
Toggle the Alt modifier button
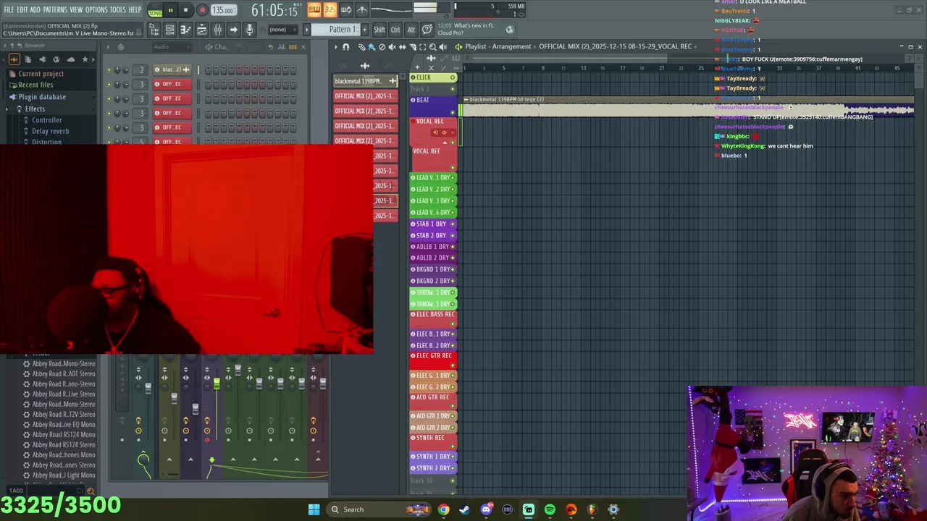411,30
